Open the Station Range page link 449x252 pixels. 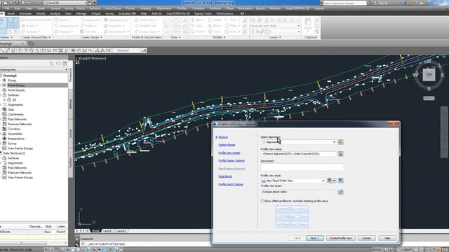click(227, 145)
